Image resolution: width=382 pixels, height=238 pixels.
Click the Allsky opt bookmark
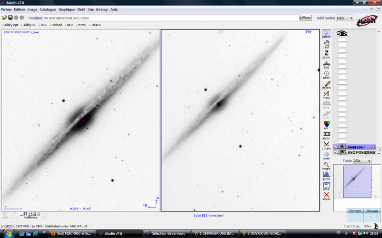[x=10, y=25]
